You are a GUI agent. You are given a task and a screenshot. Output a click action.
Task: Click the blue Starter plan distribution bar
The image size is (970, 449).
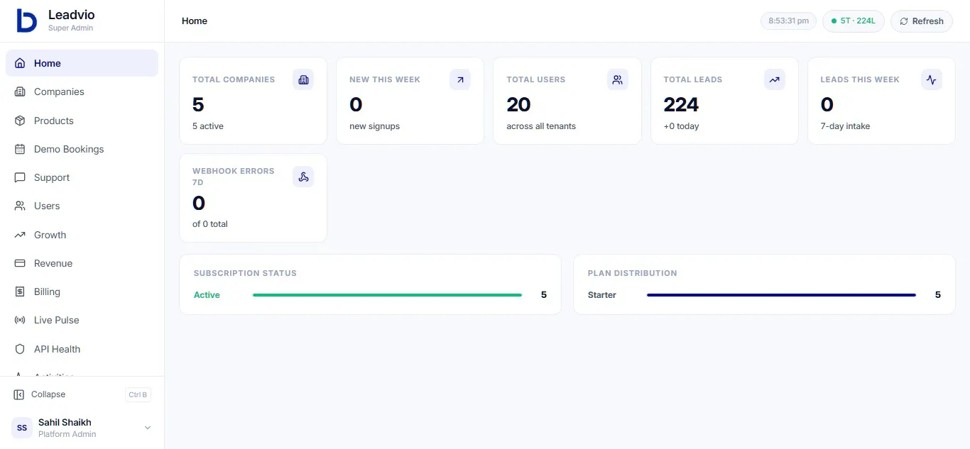point(781,295)
